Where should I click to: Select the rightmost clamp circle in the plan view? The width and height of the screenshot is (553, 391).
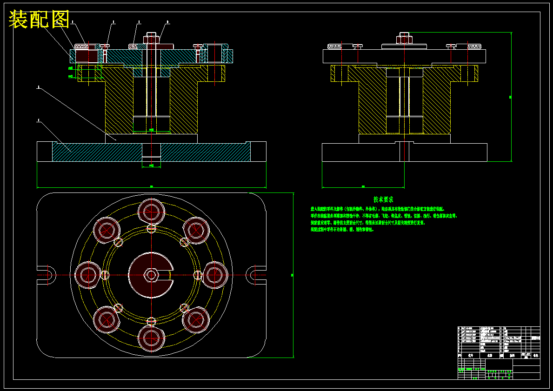[x=214, y=275]
